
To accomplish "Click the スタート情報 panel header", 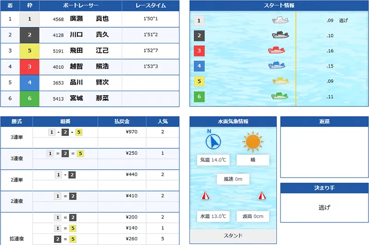I will [279, 6].
